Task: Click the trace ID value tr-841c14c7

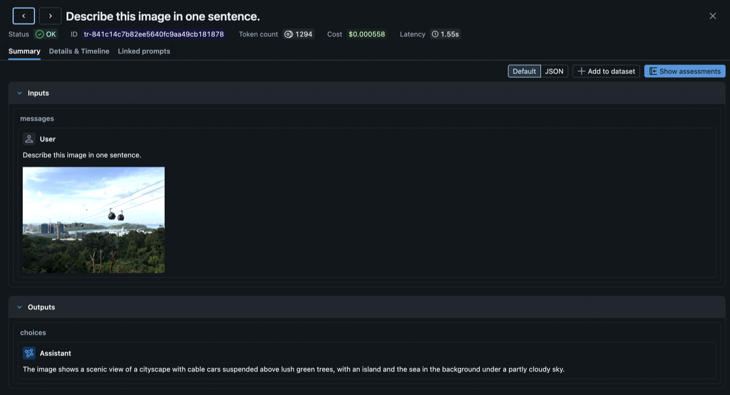Action: point(154,34)
